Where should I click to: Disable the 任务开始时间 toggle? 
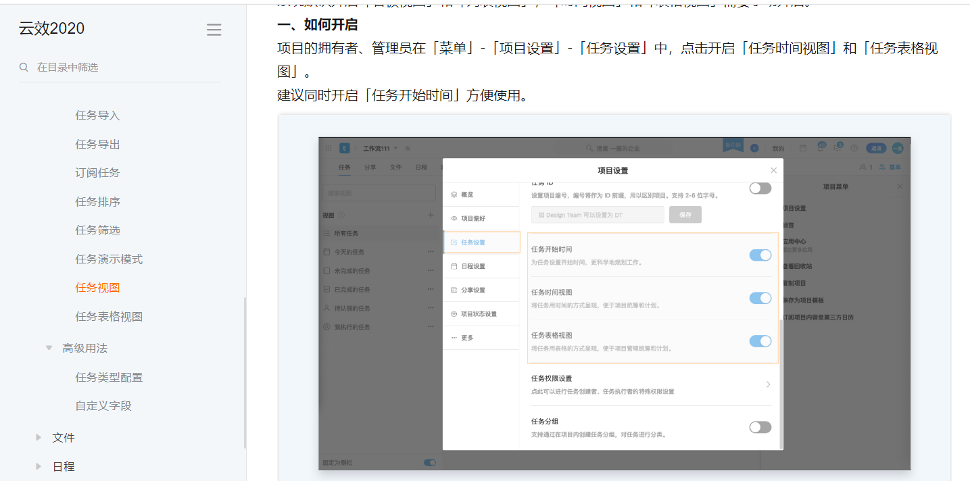(760, 255)
